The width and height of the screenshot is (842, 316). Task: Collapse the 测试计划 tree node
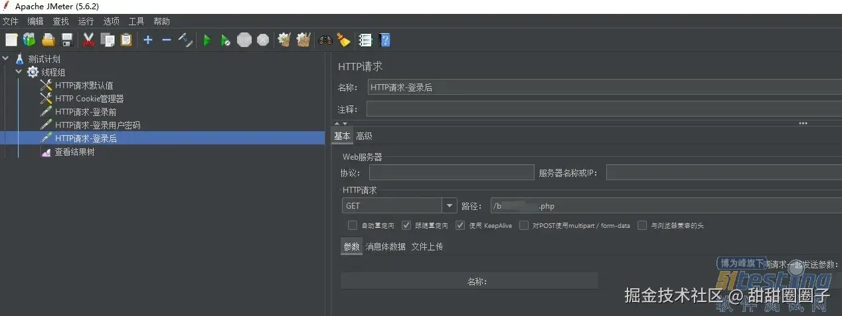pos(6,59)
